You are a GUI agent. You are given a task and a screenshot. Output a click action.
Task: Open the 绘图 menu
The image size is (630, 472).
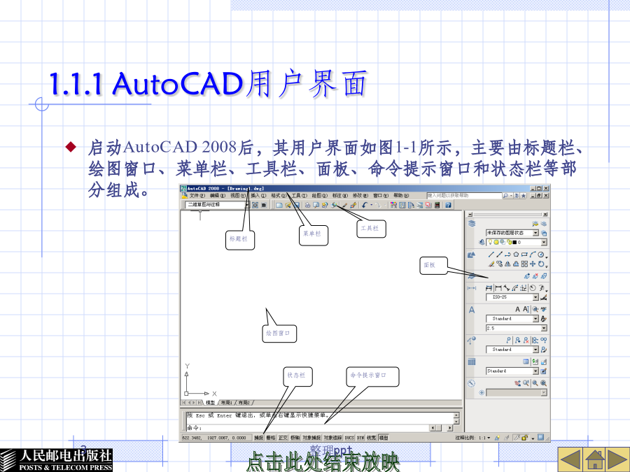pyautogui.click(x=319, y=196)
